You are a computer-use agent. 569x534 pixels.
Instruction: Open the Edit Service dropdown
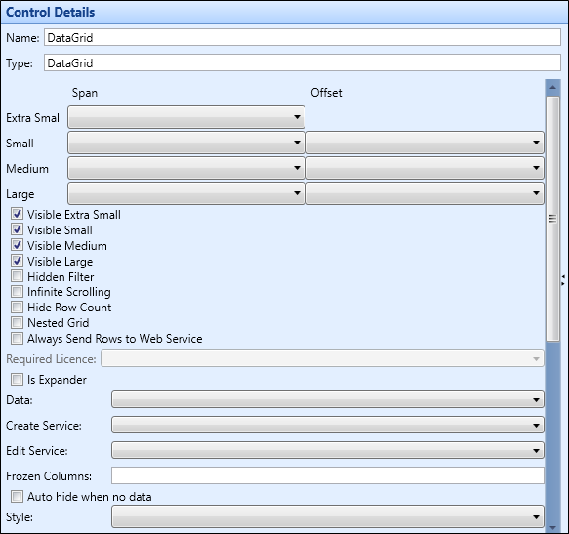328,450
